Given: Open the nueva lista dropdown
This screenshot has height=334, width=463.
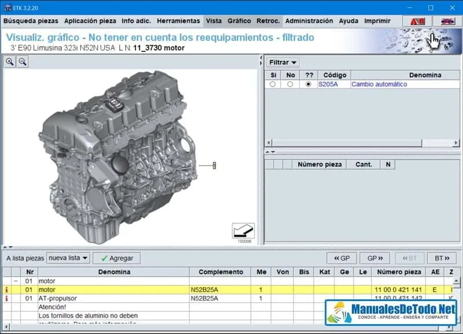Looking at the screenshot, I should point(68,258).
